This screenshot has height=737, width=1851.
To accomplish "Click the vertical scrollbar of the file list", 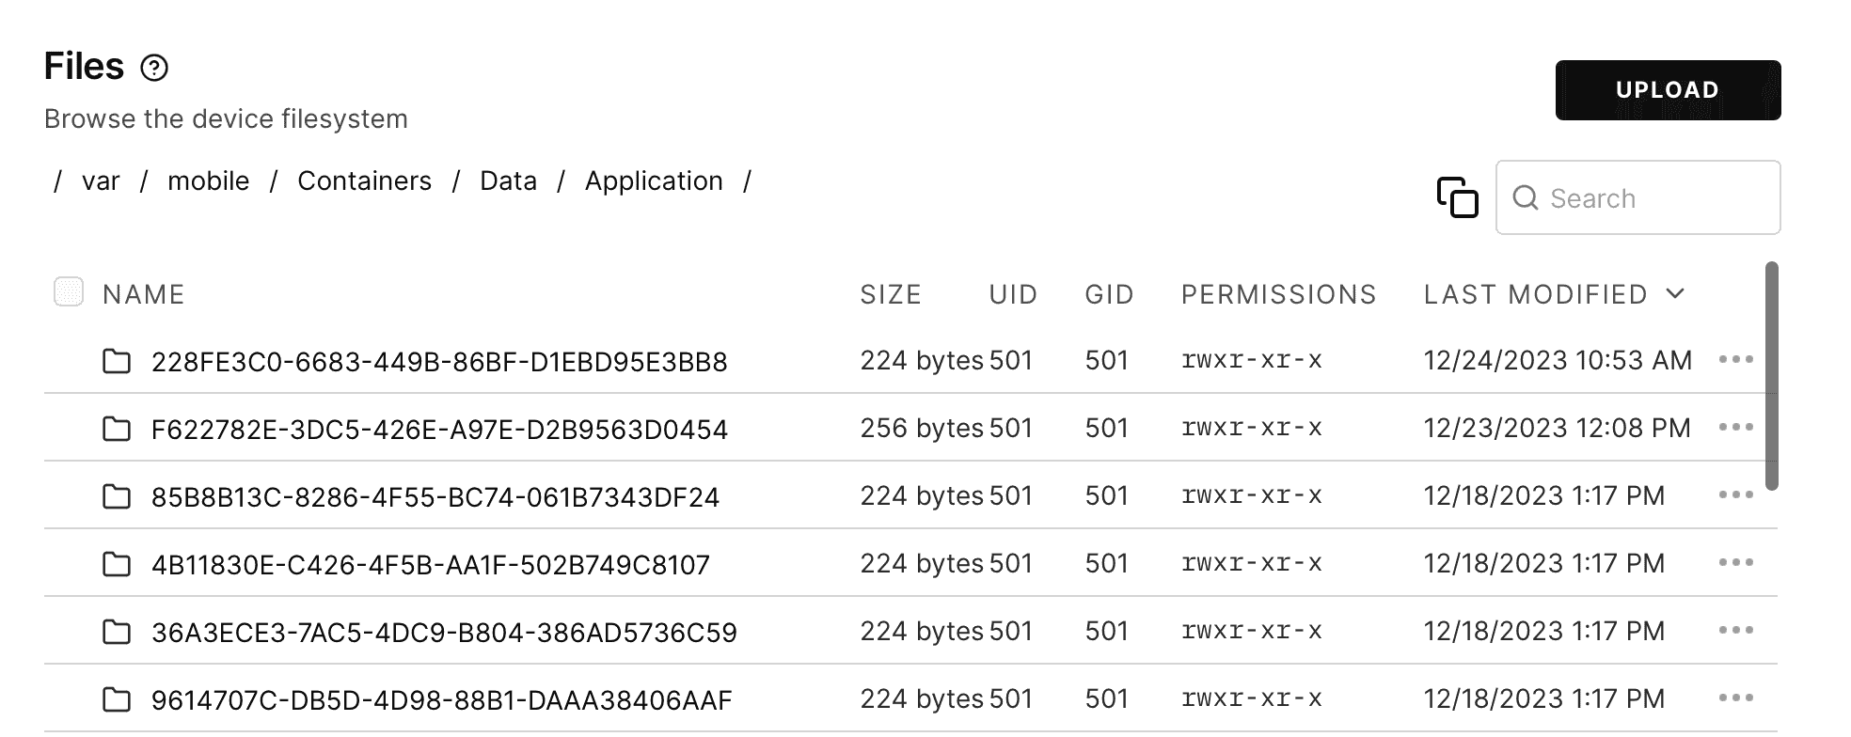I will click(x=1772, y=376).
